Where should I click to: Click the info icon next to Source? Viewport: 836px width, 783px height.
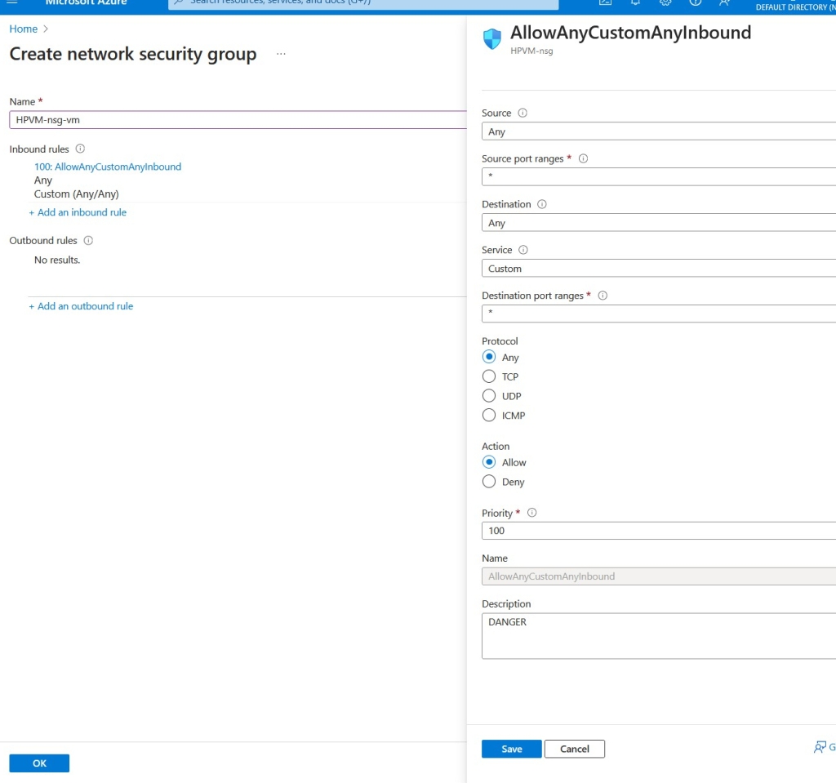click(523, 113)
